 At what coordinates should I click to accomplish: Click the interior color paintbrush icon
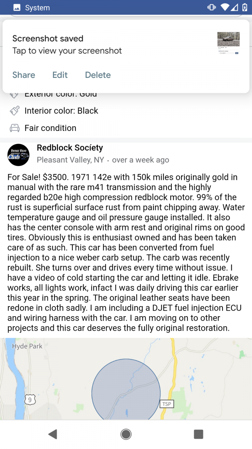[x=14, y=111]
